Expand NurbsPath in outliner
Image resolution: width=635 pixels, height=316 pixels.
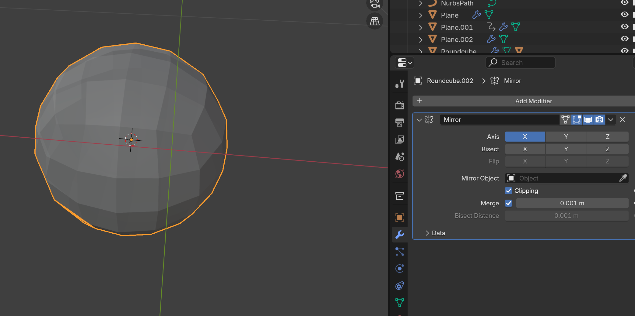point(420,3)
